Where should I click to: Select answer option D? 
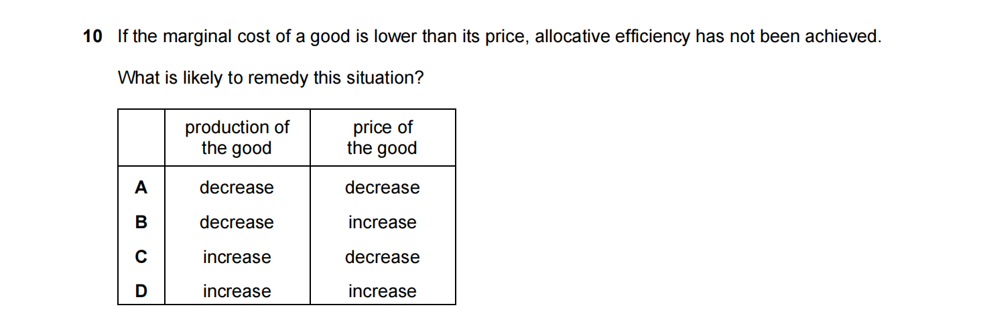pyautogui.click(x=141, y=291)
